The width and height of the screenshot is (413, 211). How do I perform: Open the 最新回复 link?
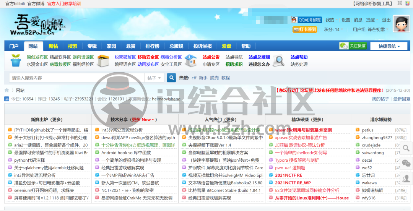[x=402, y=99]
